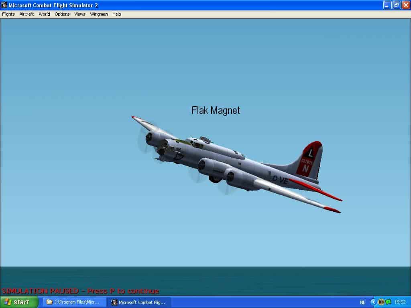The height and width of the screenshot is (308, 411).
Task: Restore down the simulator window
Action: (x=397, y=5)
